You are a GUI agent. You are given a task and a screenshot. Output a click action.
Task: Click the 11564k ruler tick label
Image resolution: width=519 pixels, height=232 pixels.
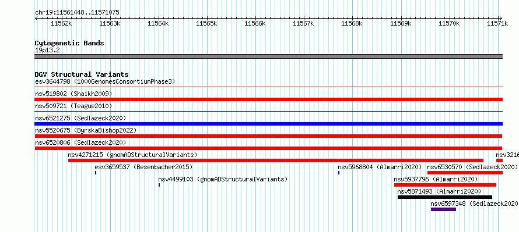158,23
